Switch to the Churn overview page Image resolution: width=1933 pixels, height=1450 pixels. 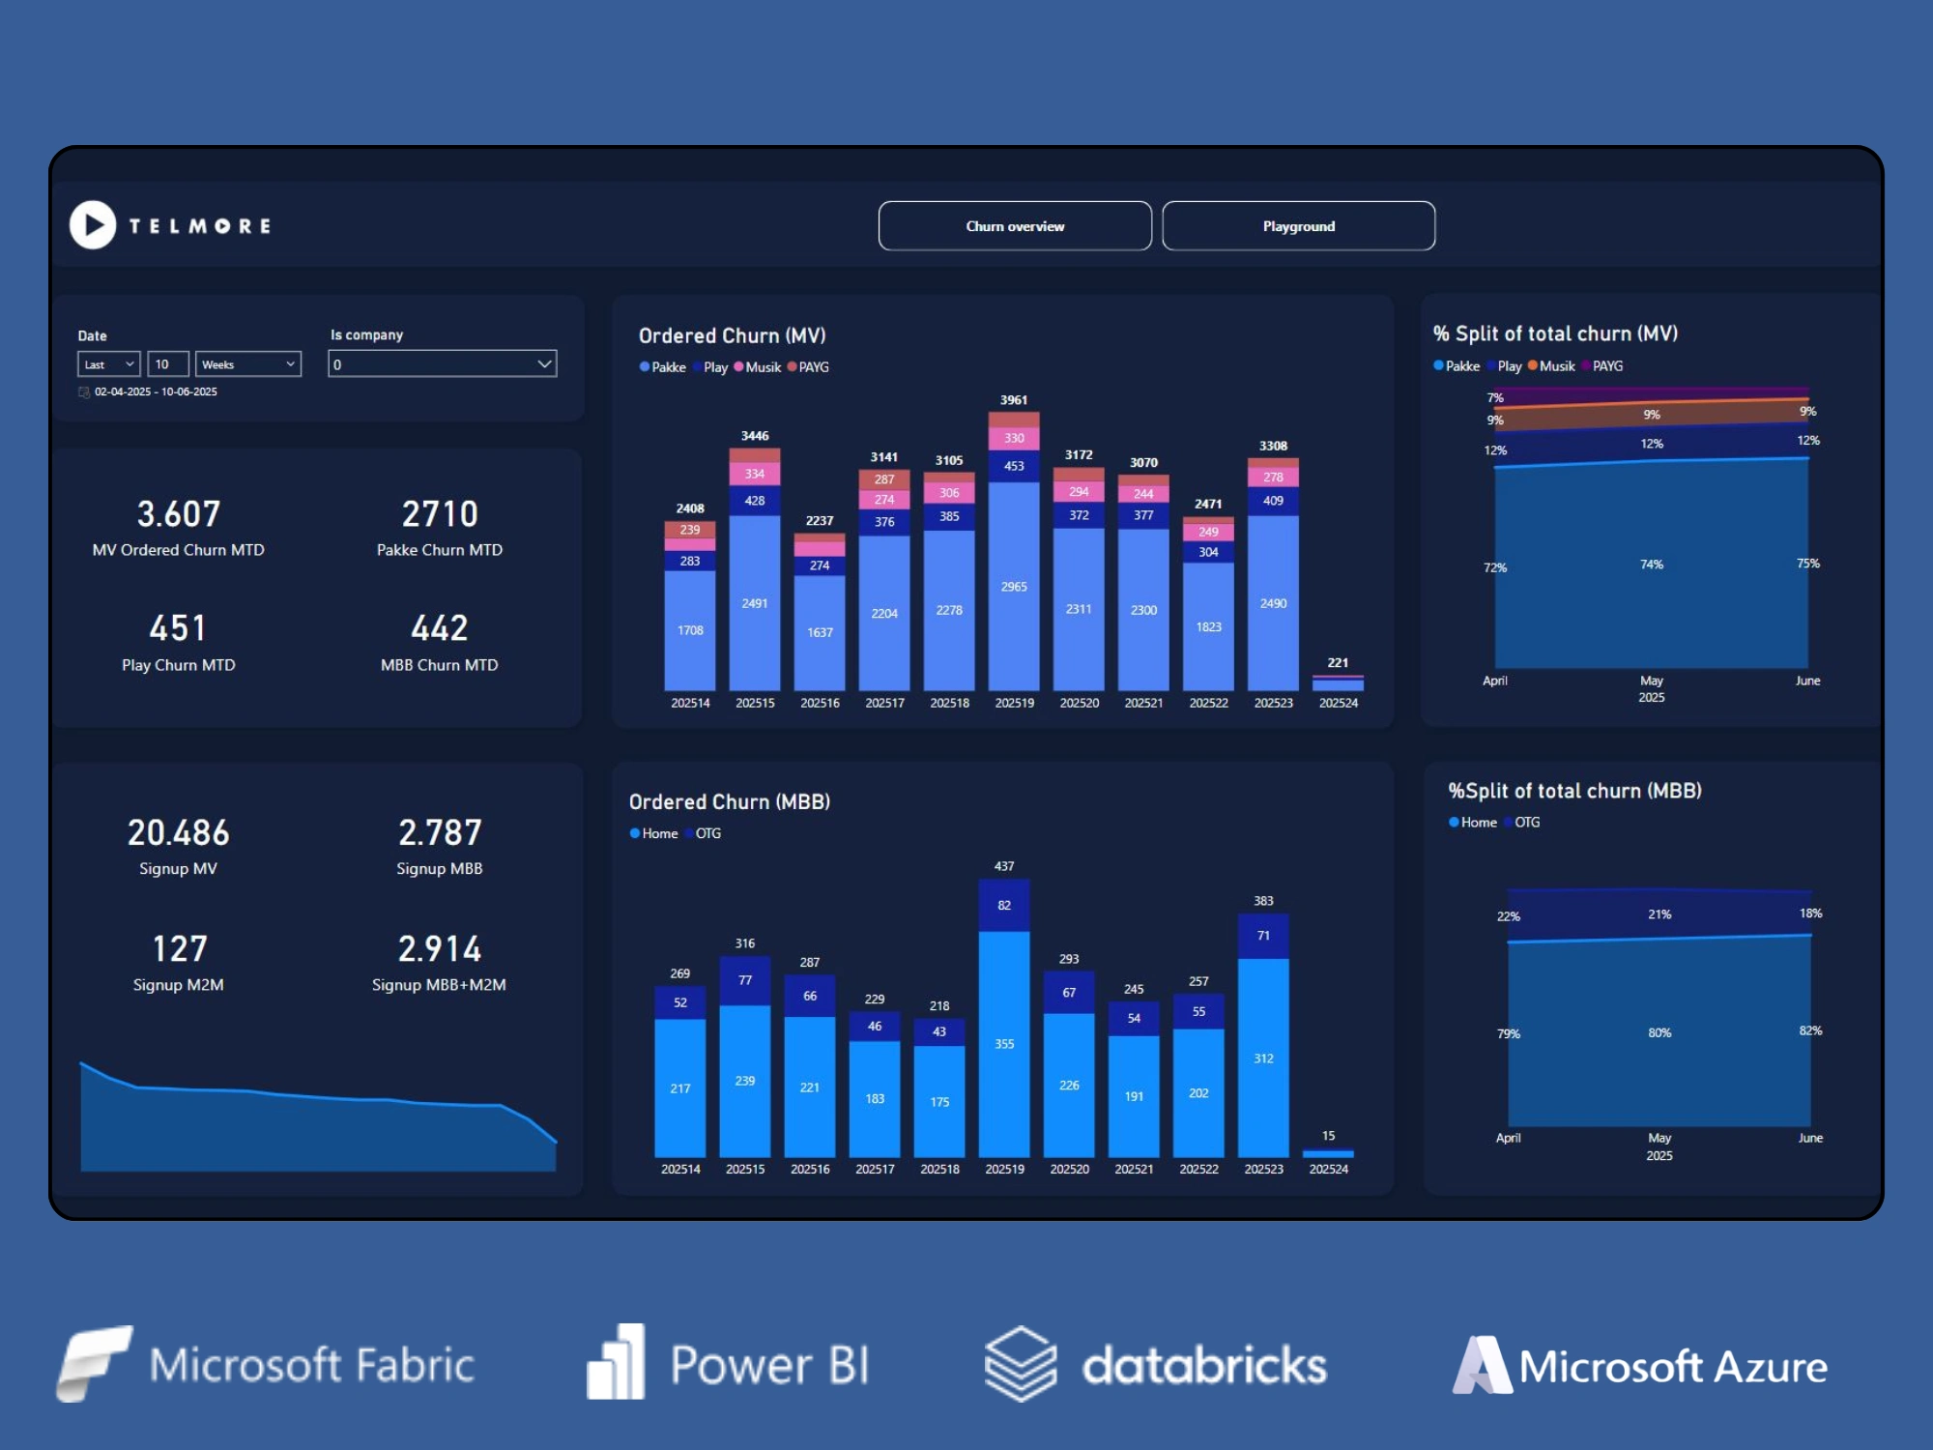1014,226
